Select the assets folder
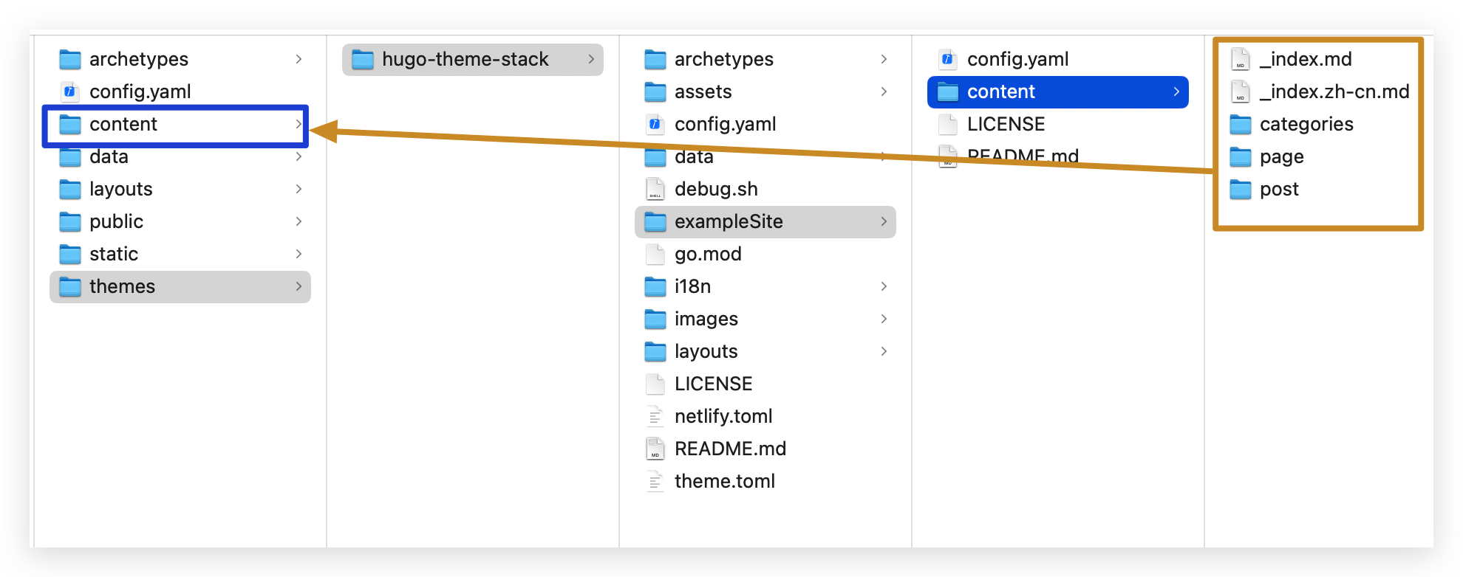Viewport: 1463px width, 577px height. click(x=703, y=91)
